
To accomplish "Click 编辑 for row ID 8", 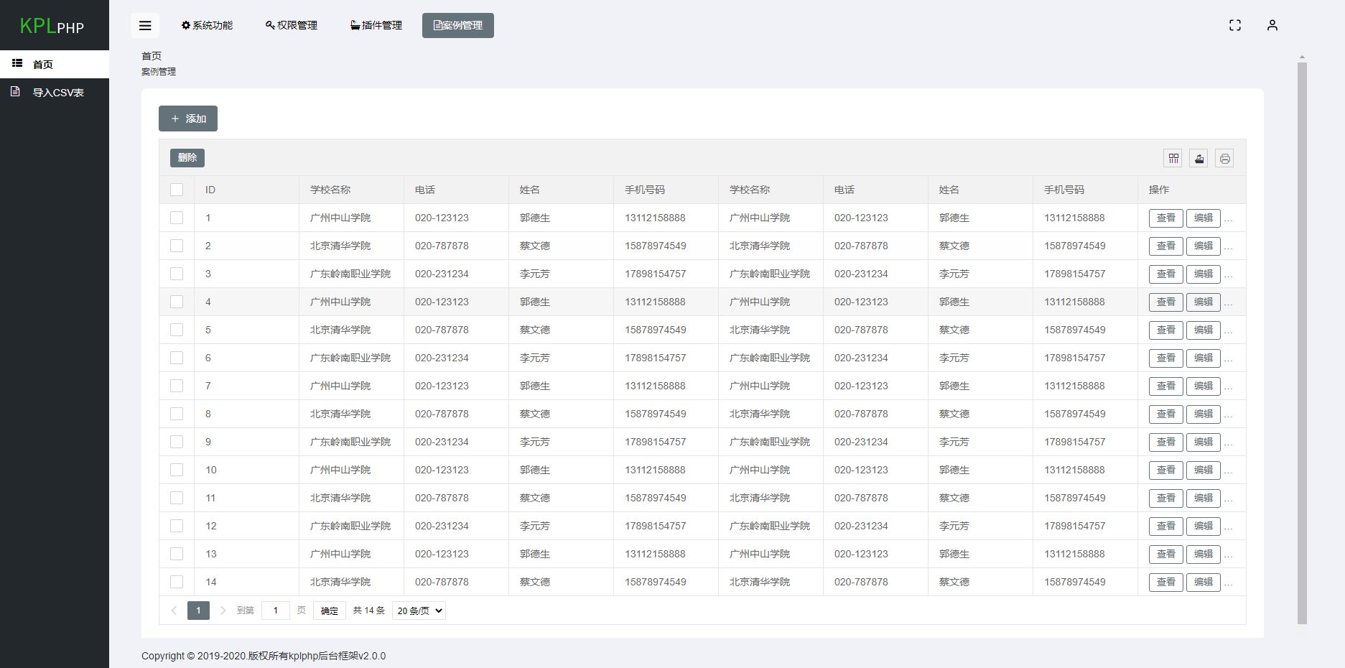I will tap(1204, 414).
